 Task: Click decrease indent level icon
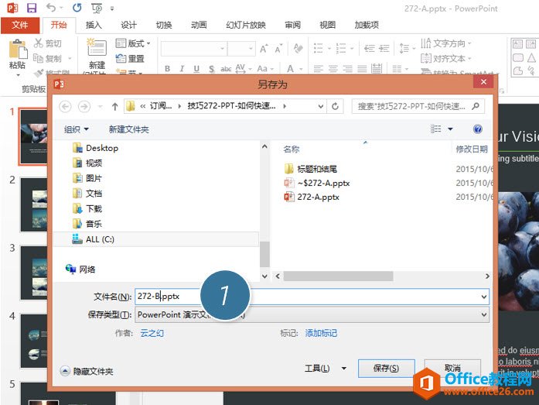(370, 49)
